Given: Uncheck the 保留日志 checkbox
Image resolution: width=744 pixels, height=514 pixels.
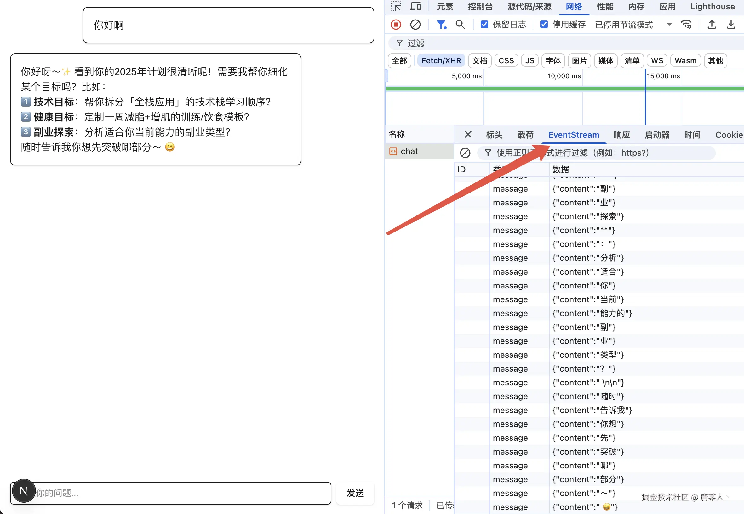Looking at the screenshot, I should point(484,25).
